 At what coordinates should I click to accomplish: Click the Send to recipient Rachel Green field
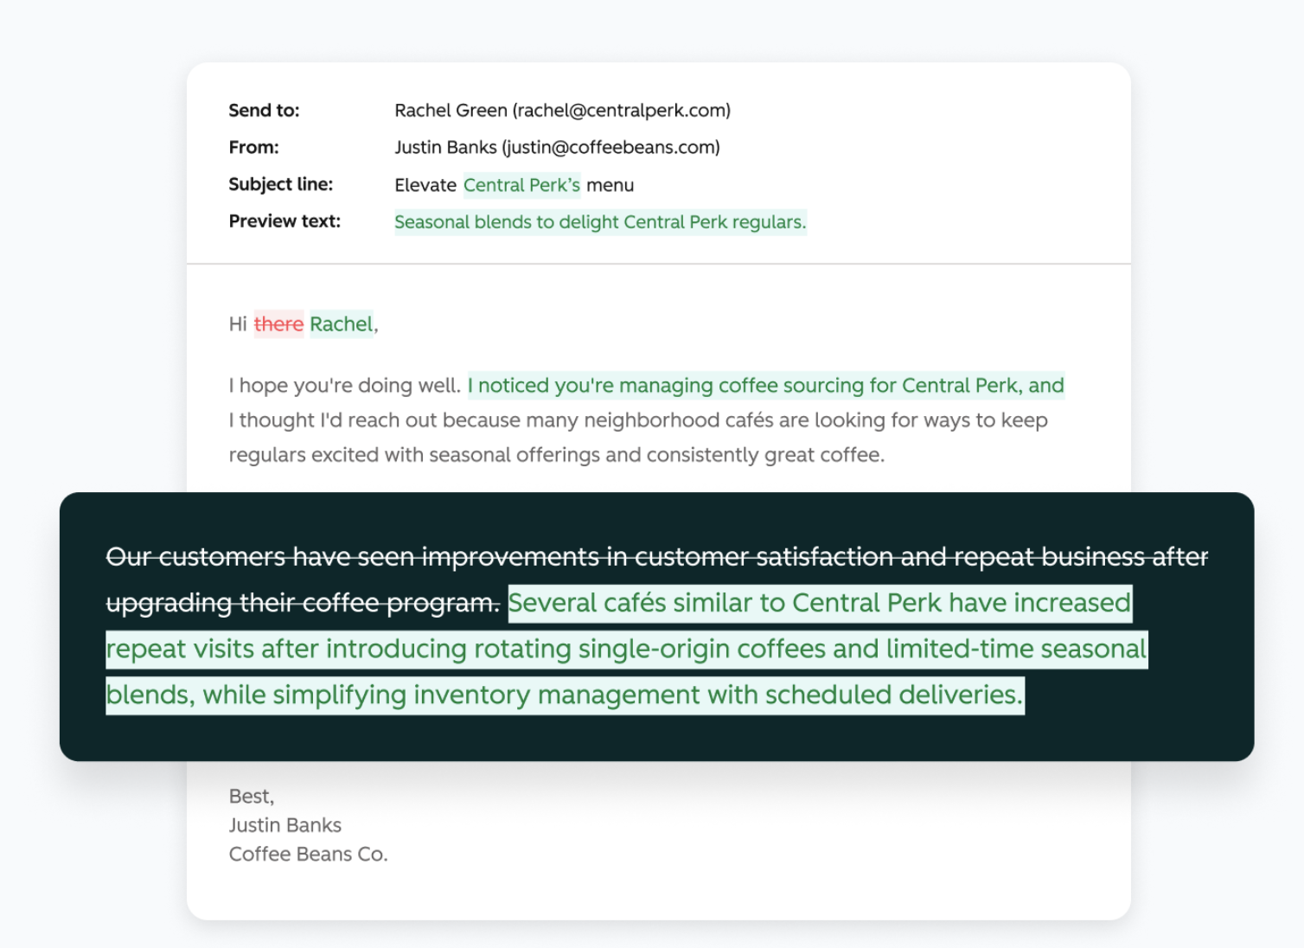[x=562, y=111]
